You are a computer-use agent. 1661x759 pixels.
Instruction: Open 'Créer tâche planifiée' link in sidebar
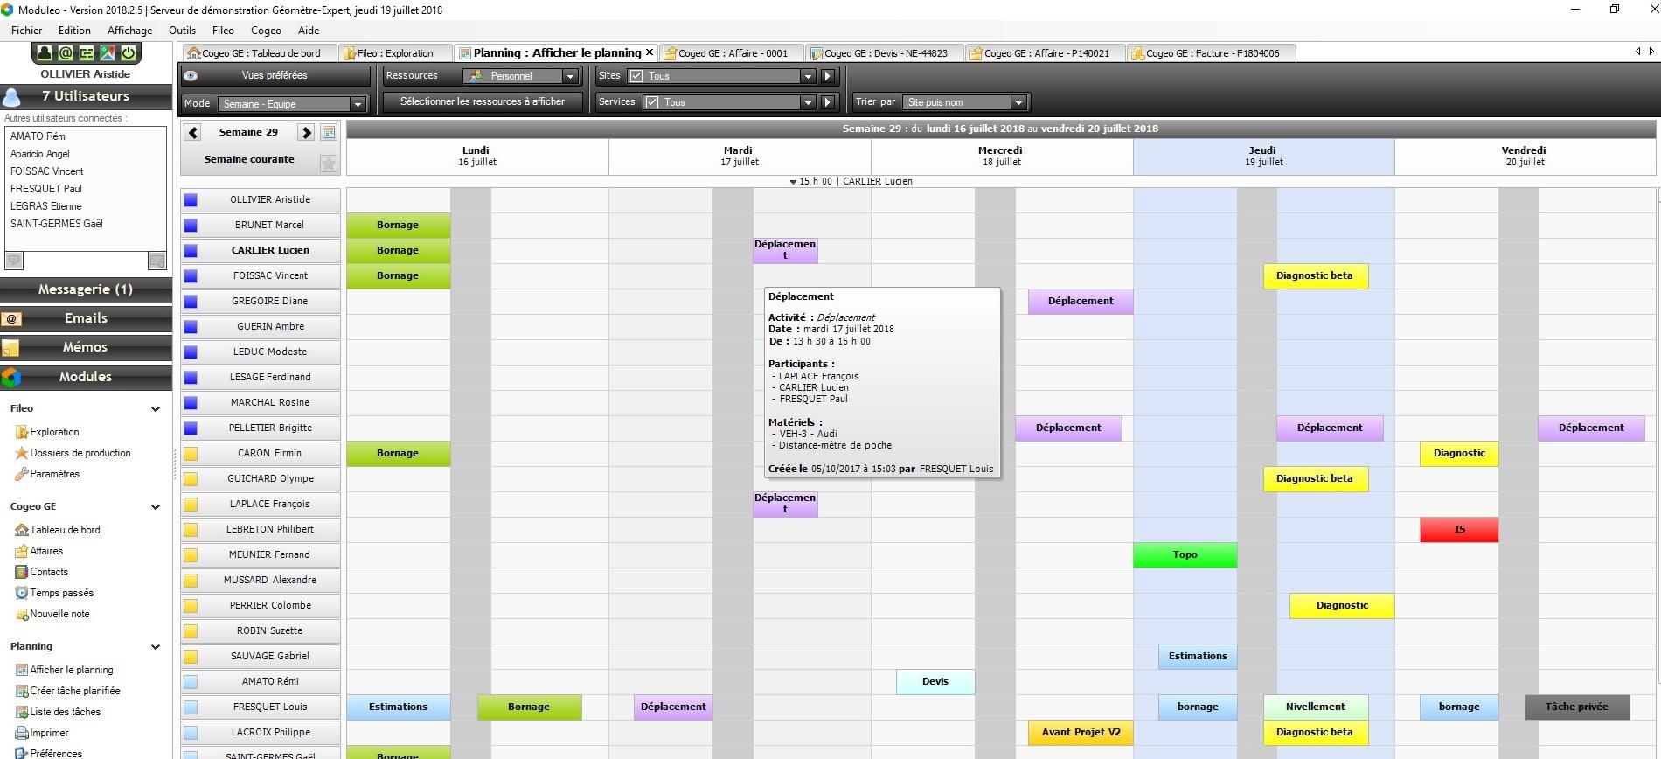(75, 691)
